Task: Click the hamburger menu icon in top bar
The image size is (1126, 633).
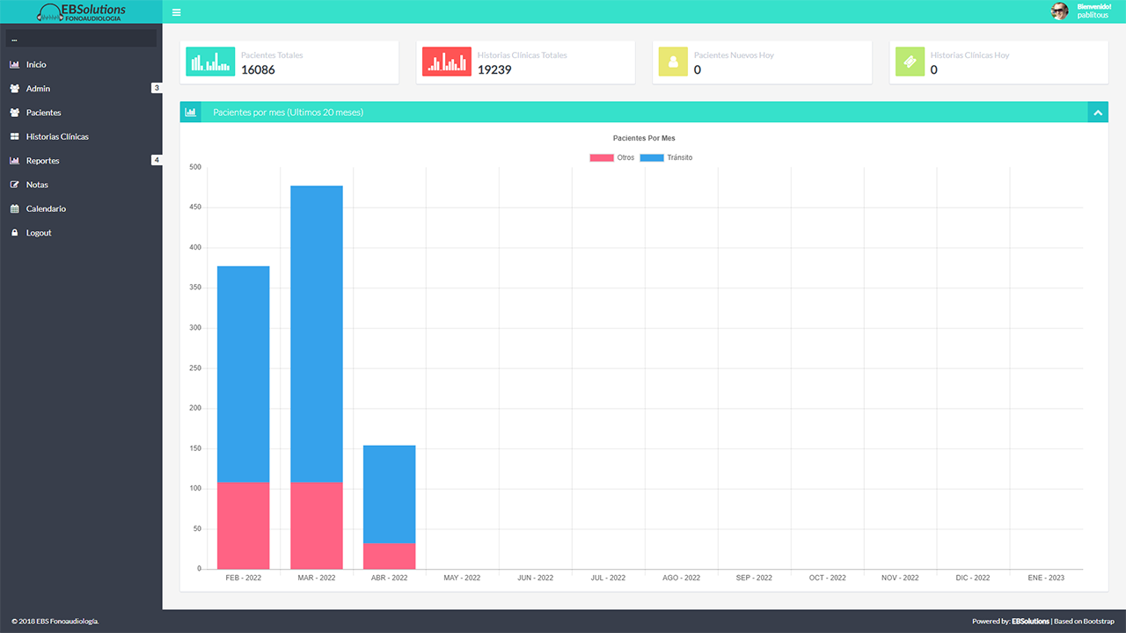Action: pos(177,12)
